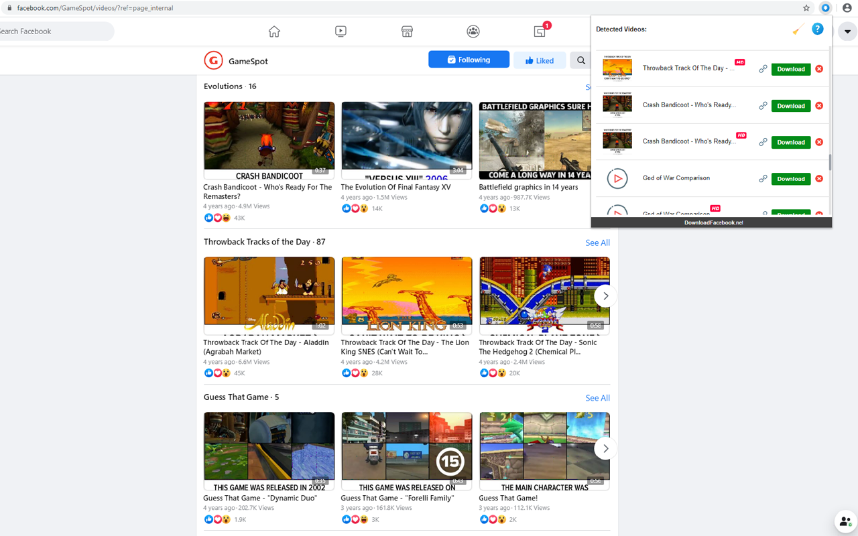
Task: Remove Throwback Track Of The Day from detected list
Action: pos(819,69)
